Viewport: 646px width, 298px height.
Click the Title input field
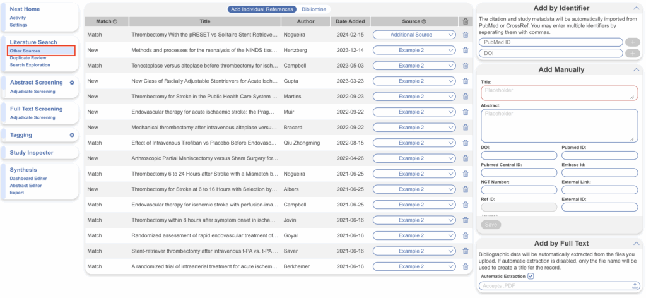point(558,93)
